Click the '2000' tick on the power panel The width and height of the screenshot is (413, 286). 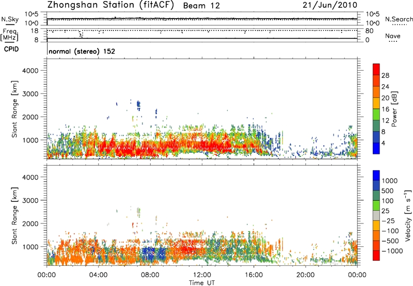click(x=30, y=117)
